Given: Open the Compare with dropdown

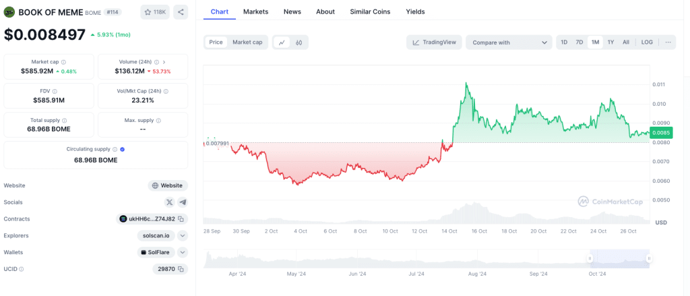Looking at the screenshot, I should [509, 42].
